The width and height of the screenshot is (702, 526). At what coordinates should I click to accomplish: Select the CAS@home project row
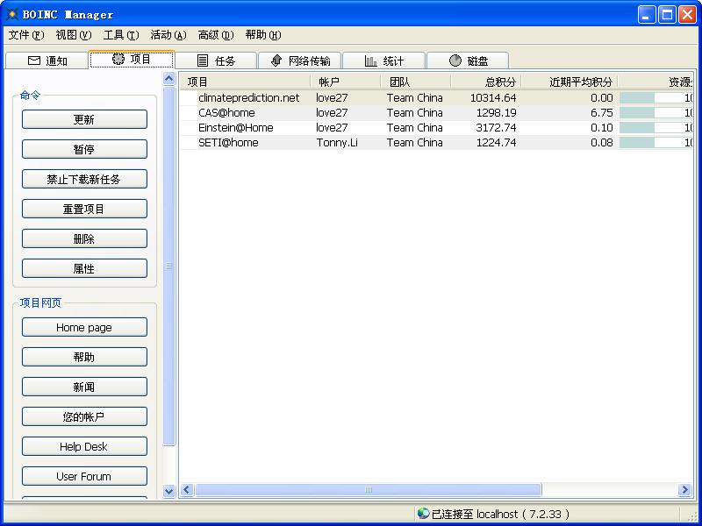click(x=436, y=113)
